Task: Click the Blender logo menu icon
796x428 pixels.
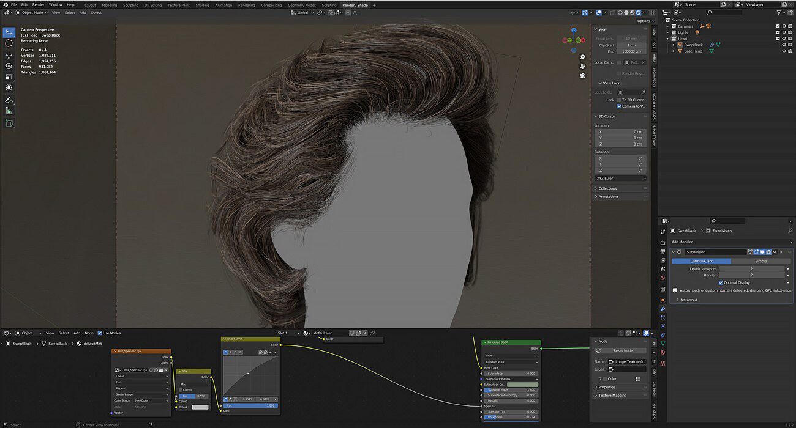Action: [5, 4]
